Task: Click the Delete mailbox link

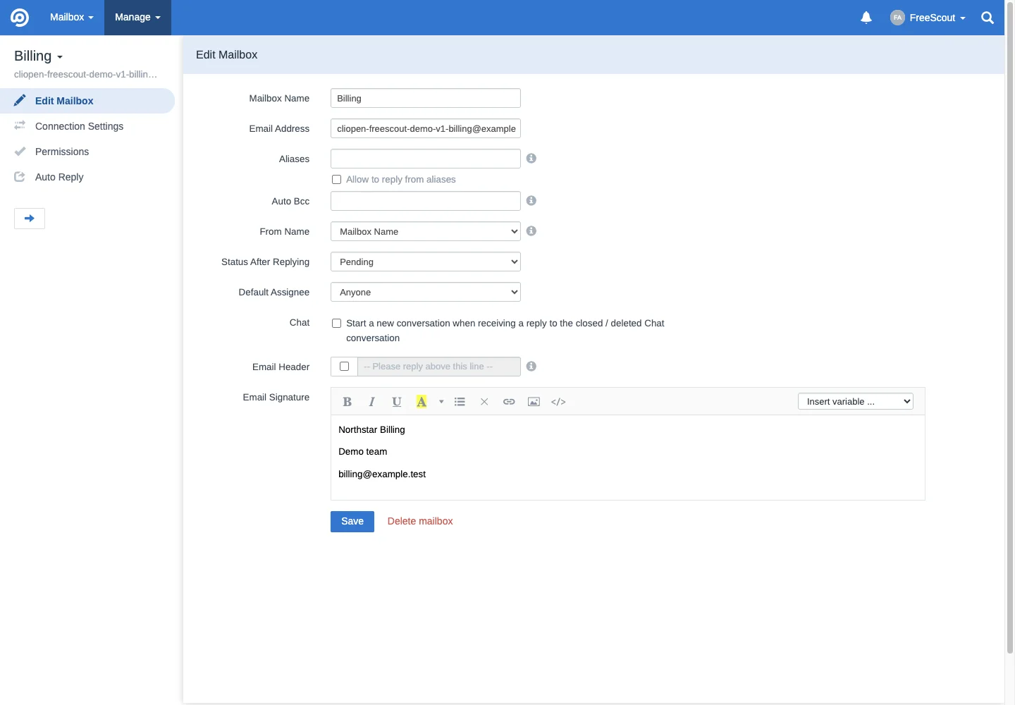Action: (x=420, y=522)
